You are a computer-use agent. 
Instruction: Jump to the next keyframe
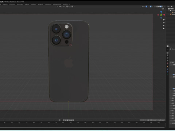[71, 120]
